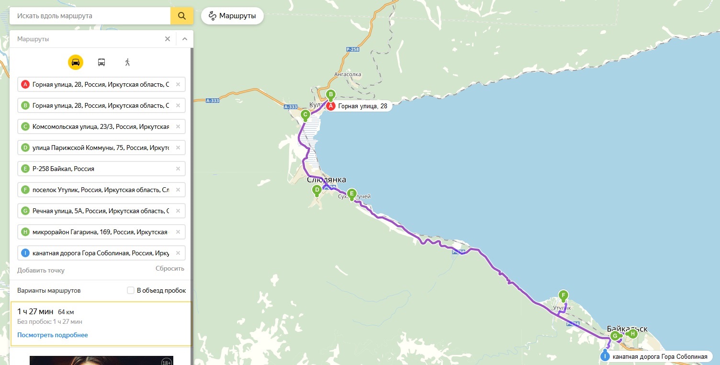Select the green F marker near Утулик

click(x=563, y=296)
